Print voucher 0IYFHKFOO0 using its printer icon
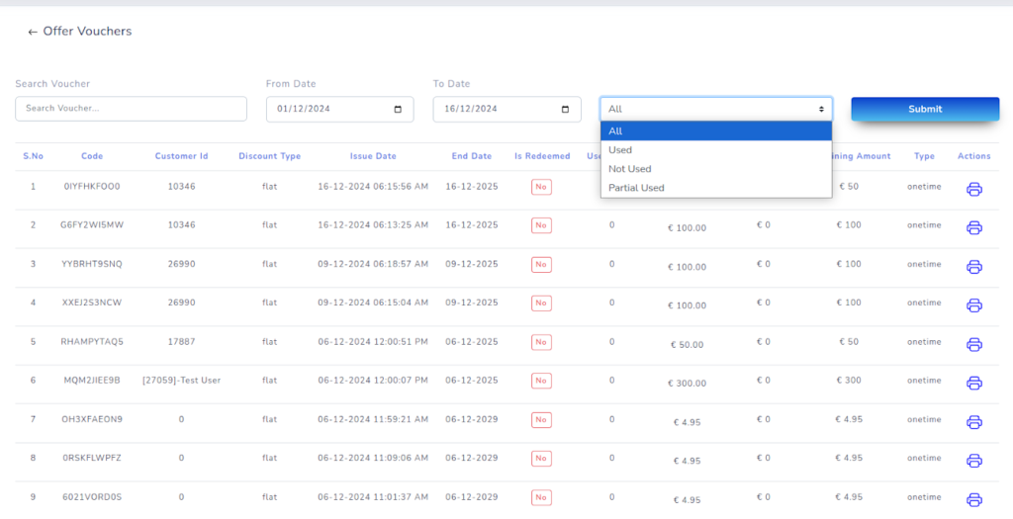Image resolution: width=1013 pixels, height=519 pixels. [973, 189]
